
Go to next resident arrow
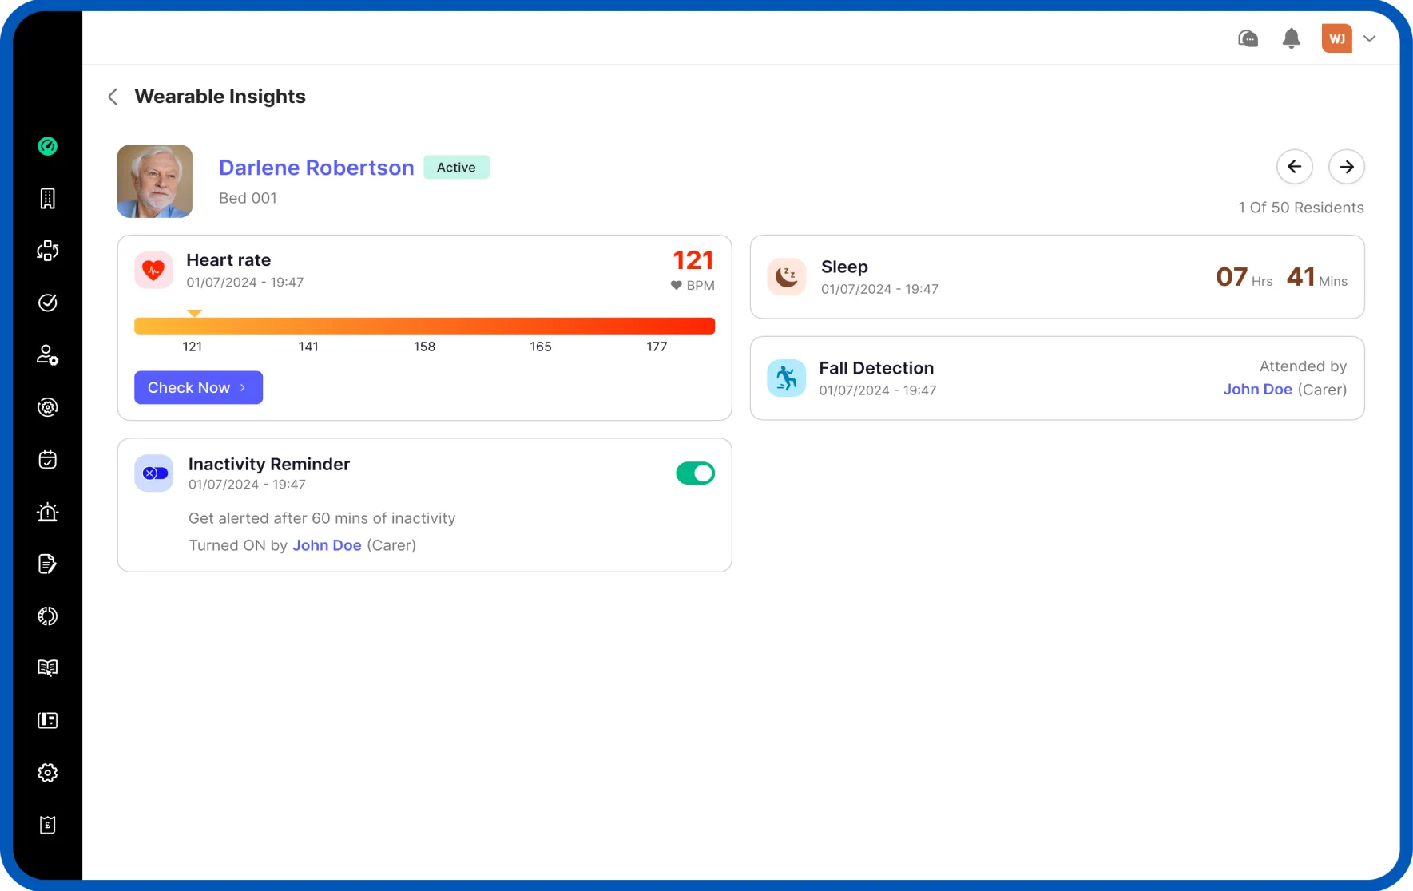(x=1346, y=167)
